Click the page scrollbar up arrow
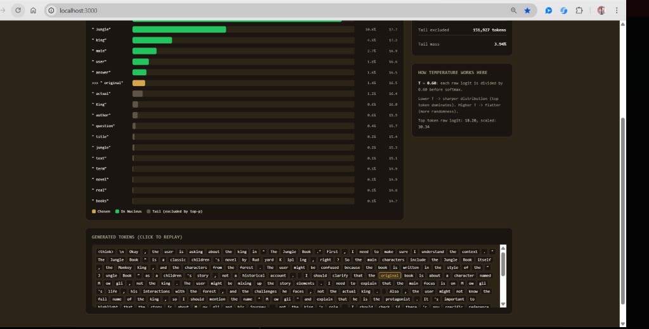The height and width of the screenshot is (329, 649). pyautogui.click(x=622, y=25)
